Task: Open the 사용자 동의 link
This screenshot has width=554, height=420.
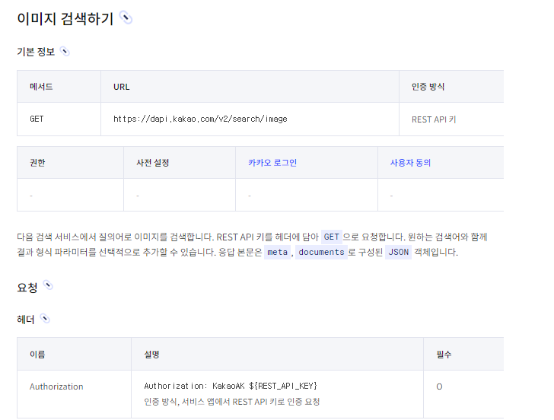Action: (410, 163)
